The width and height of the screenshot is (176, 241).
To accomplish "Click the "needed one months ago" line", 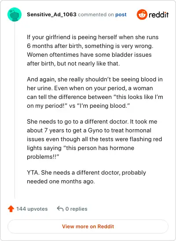I will click(61, 181).
